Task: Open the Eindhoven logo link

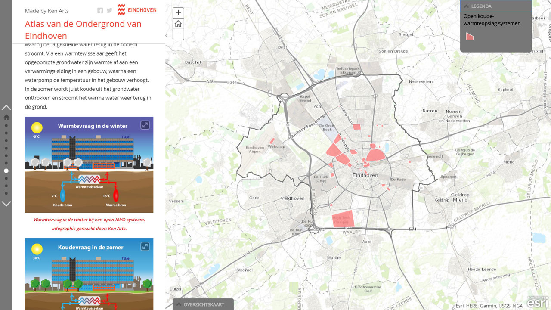Action: pyautogui.click(x=137, y=10)
